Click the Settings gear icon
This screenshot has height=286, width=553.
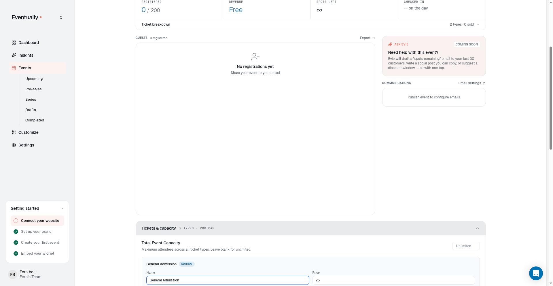(14, 145)
